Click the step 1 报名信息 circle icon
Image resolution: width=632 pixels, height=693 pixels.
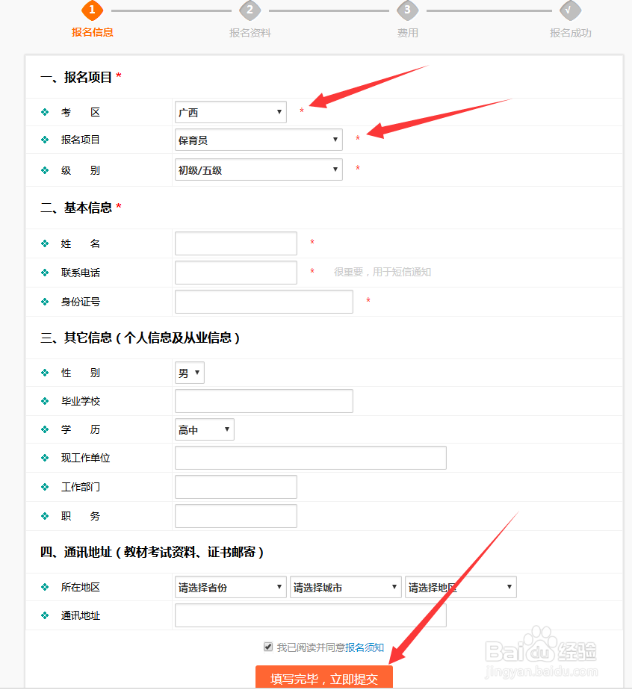92,11
